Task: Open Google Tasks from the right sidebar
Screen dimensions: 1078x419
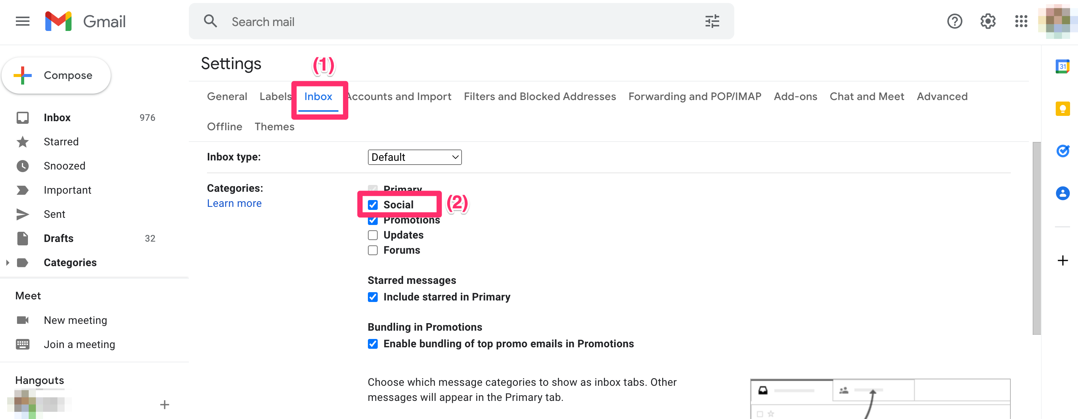Action: coord(1063,151)
